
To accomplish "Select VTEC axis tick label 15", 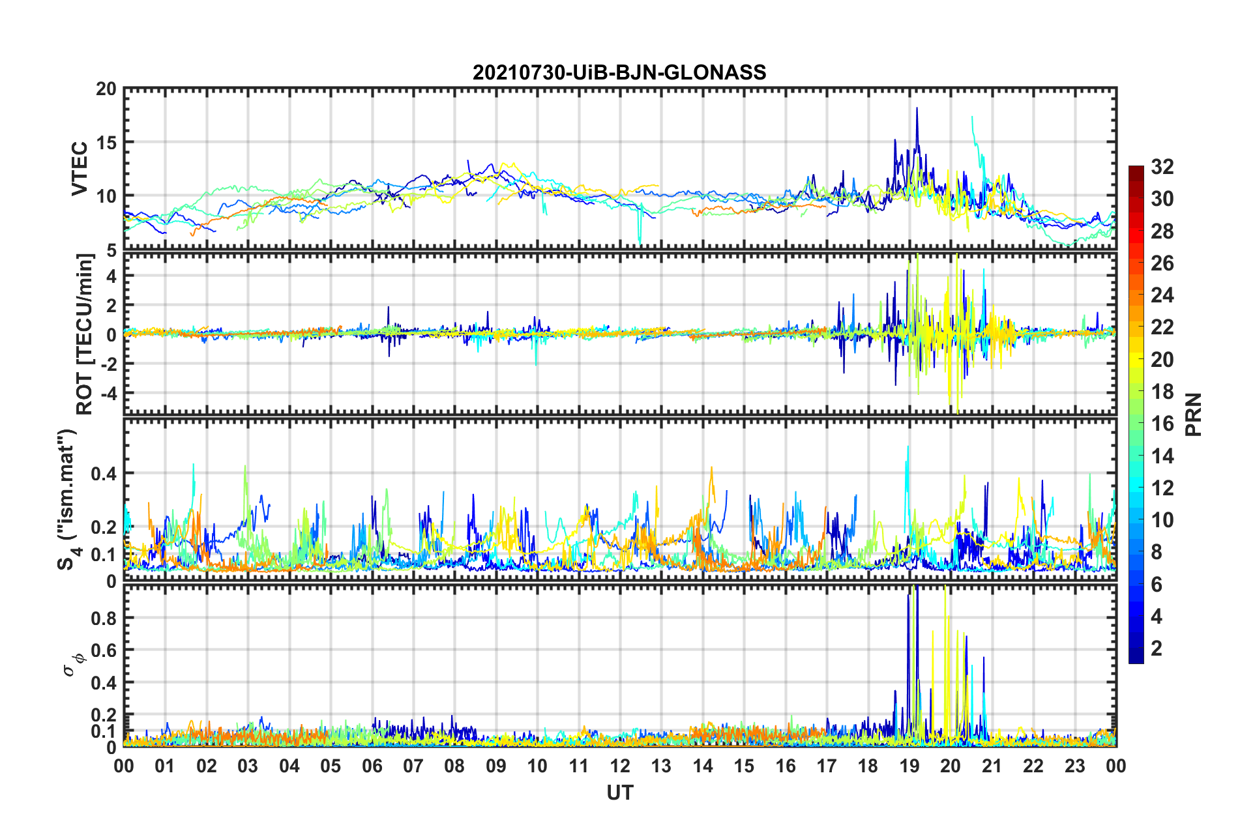I will [x=106, y=143].
